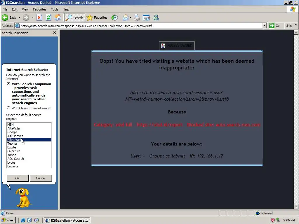Viewport: 299px width, 224px height.
Task: Open the Start menu
Action: pyautogui.click(x=8, y=220)
